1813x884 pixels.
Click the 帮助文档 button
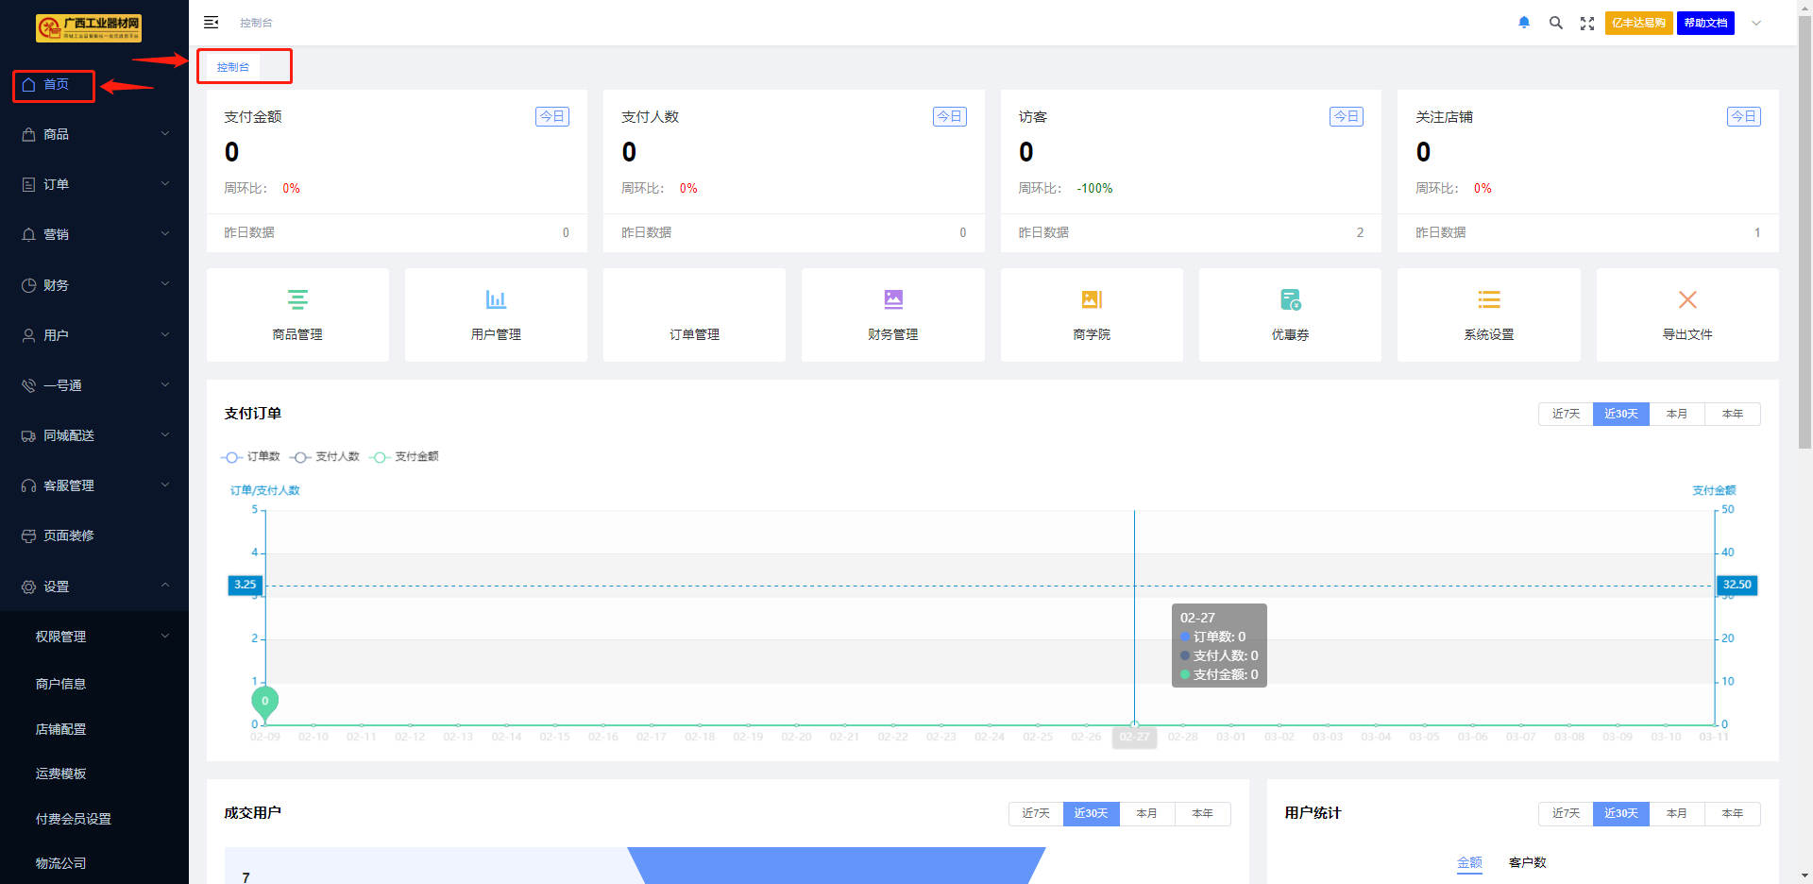click(x=1705, y=23)
